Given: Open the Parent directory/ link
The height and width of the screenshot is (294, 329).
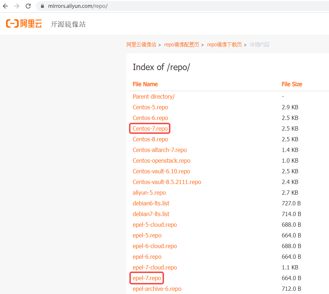Looking at the screenshot, I should (154, 96).
